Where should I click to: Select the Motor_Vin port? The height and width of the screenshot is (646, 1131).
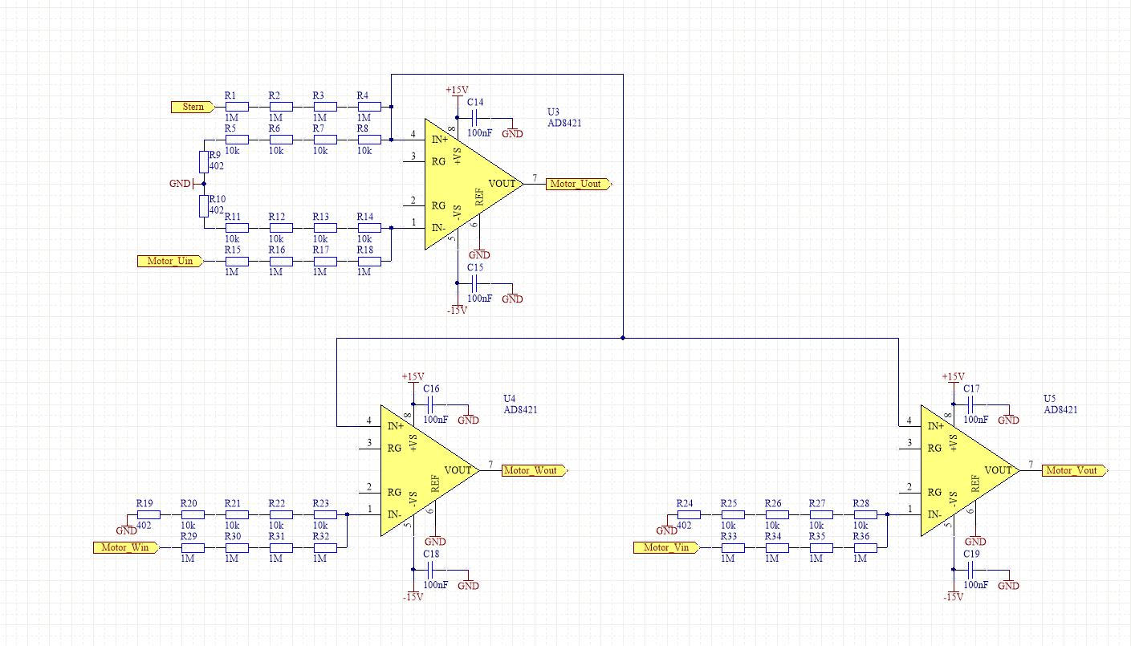pos(666,548)
